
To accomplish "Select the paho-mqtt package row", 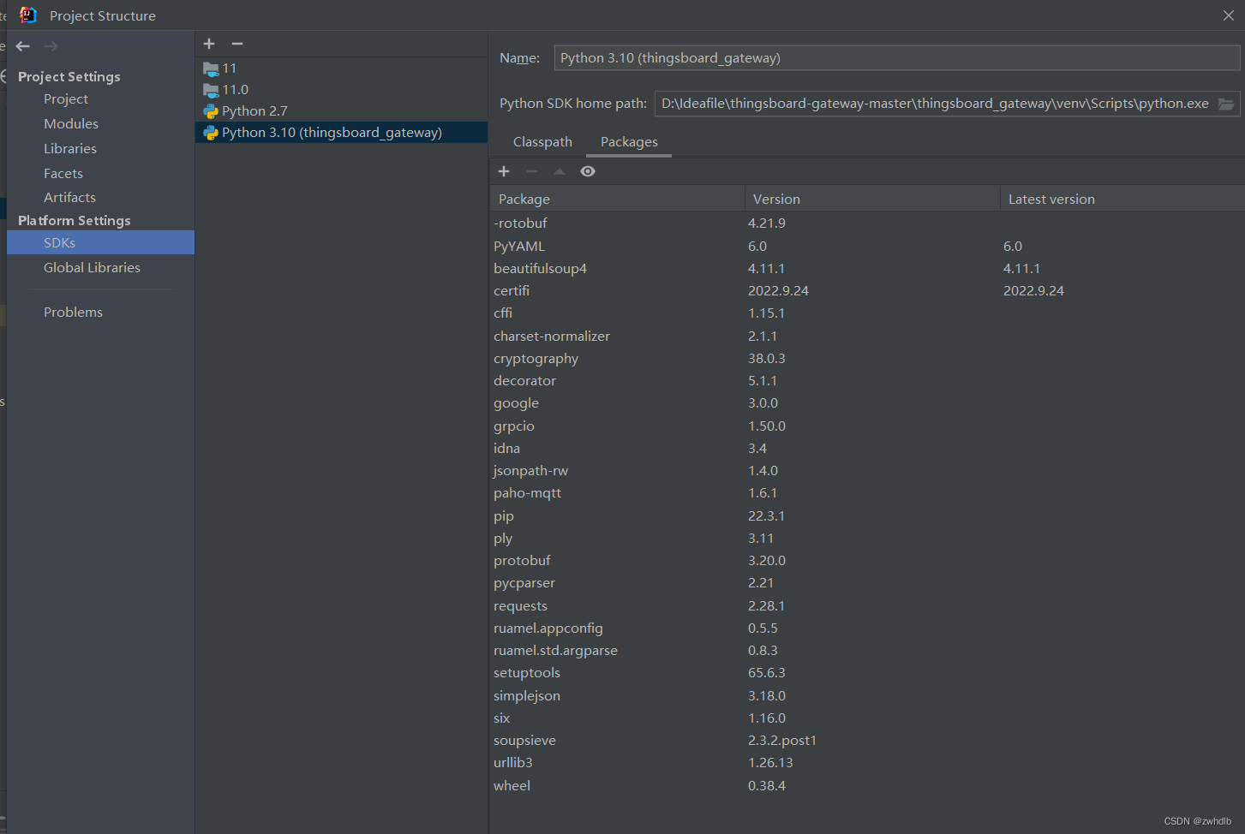I will (x=867, y=493).
